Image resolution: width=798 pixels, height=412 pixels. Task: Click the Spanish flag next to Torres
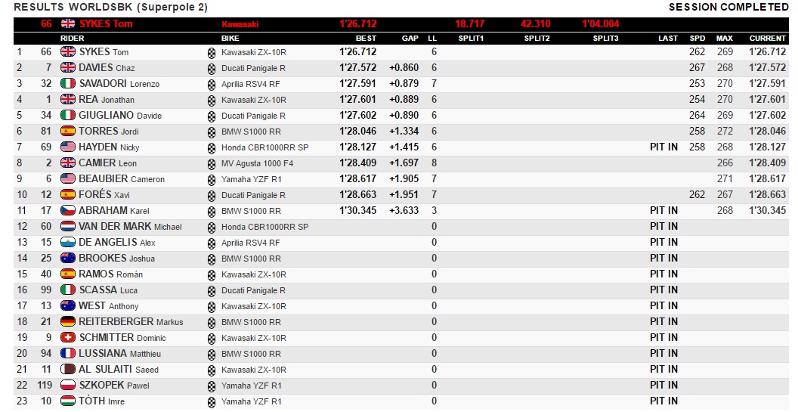point(68,132)
